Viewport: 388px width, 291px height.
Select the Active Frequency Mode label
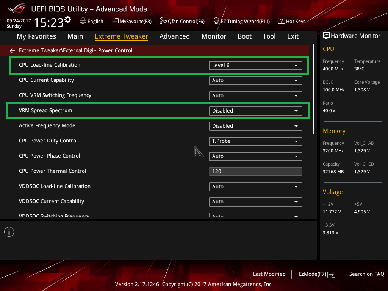[x=47, y=125]
